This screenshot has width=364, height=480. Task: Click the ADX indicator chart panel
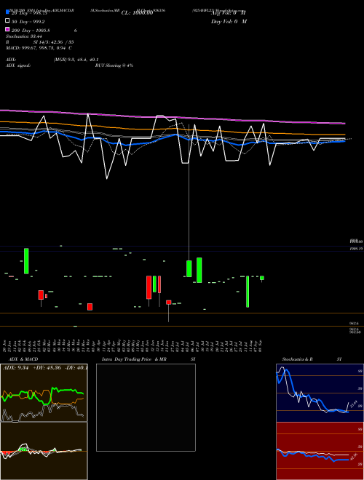(44, 393)
